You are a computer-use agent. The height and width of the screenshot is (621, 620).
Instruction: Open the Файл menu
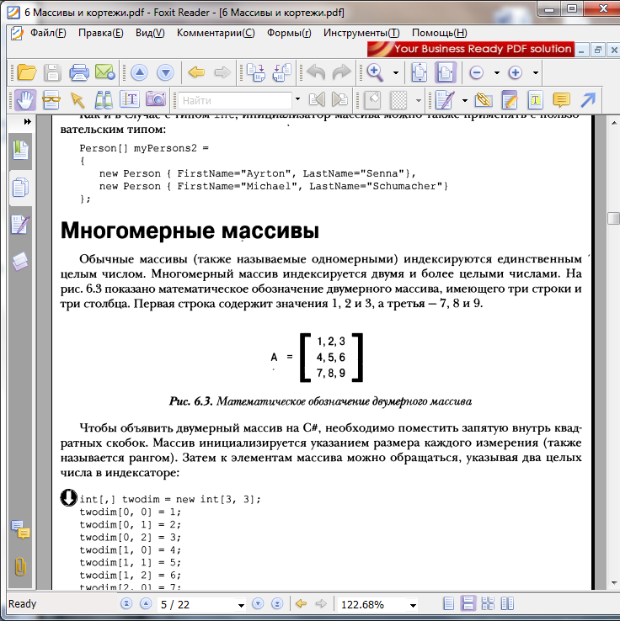[x=48, y=33]
